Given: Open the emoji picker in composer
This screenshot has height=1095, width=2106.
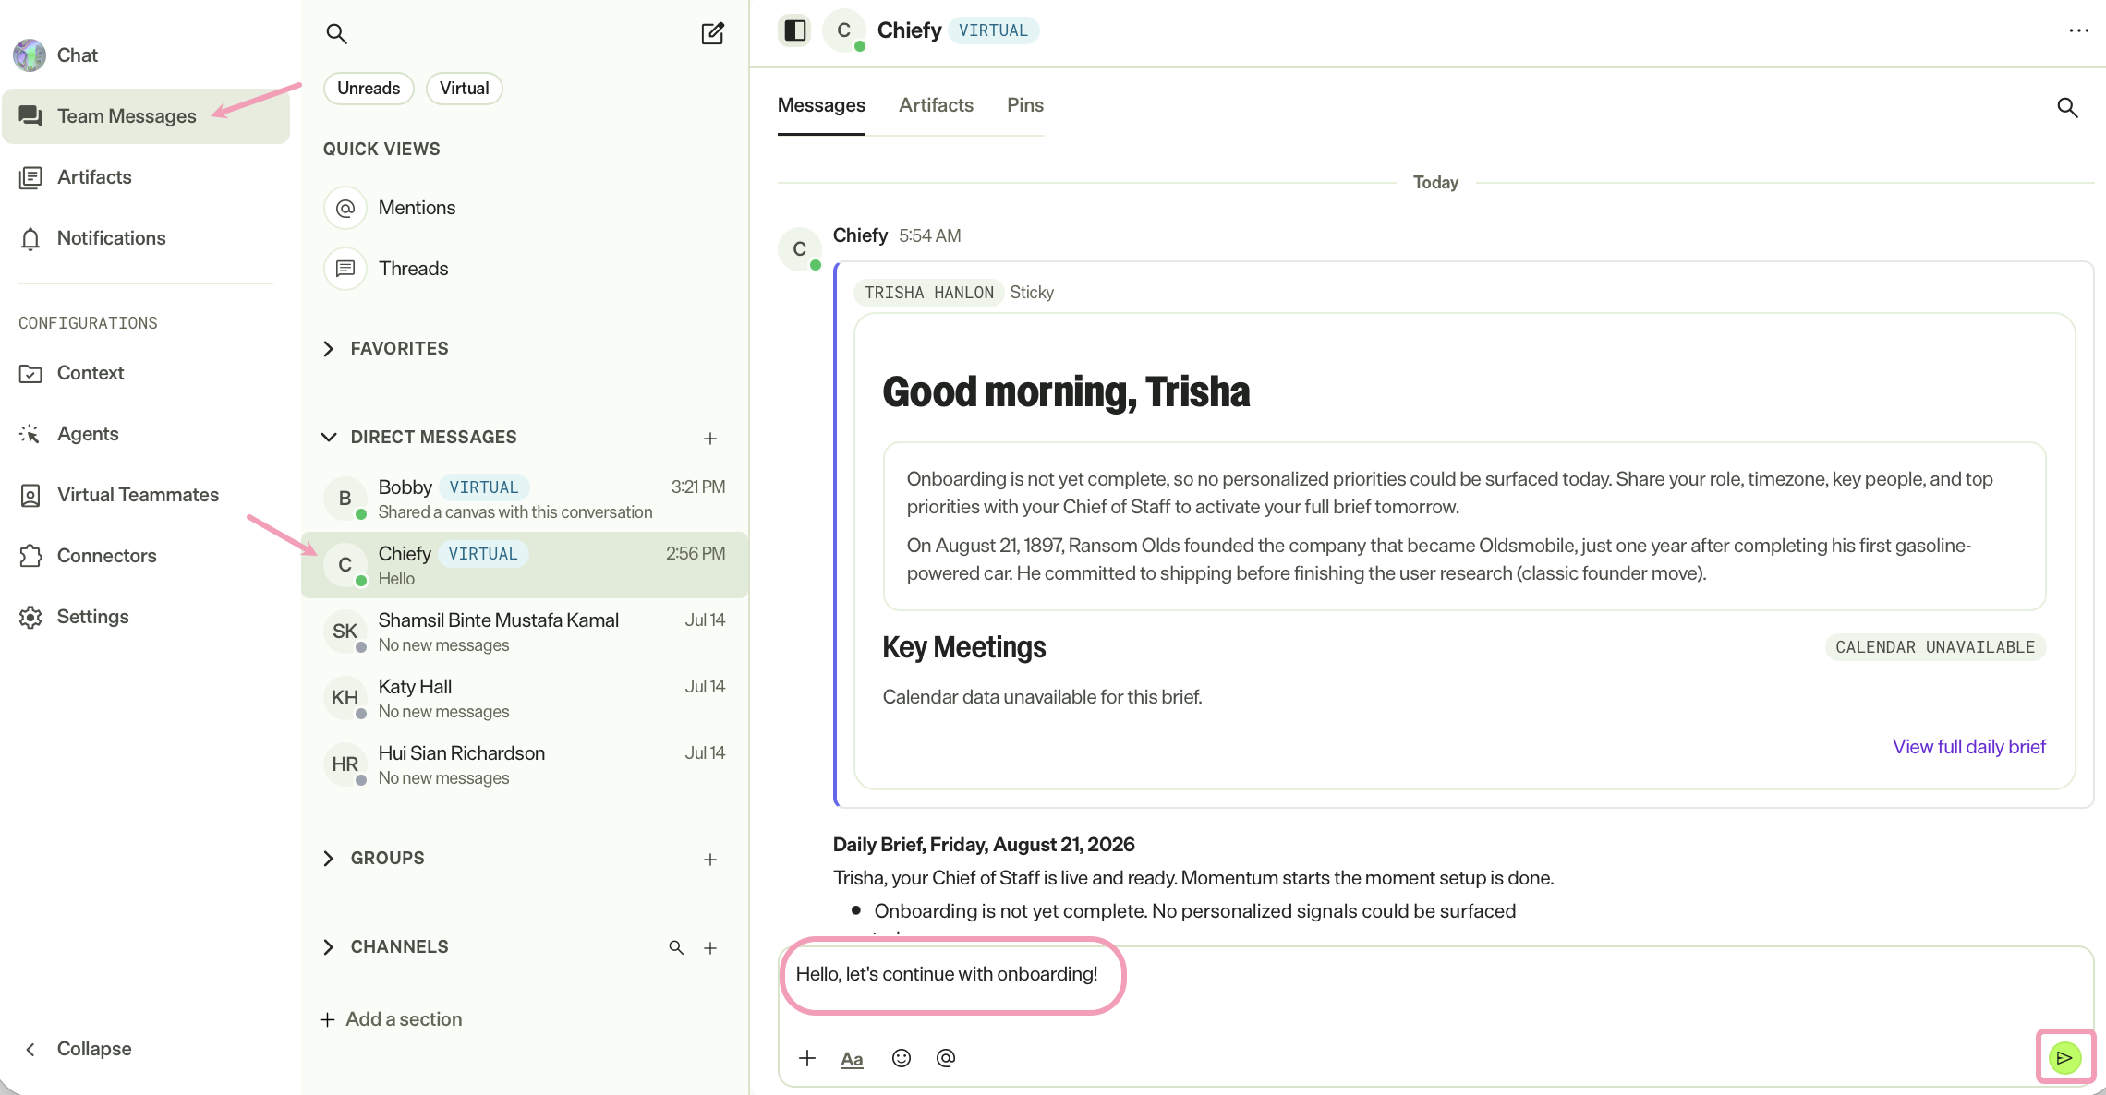Looking at the screenshot, I should (902, 1058).
